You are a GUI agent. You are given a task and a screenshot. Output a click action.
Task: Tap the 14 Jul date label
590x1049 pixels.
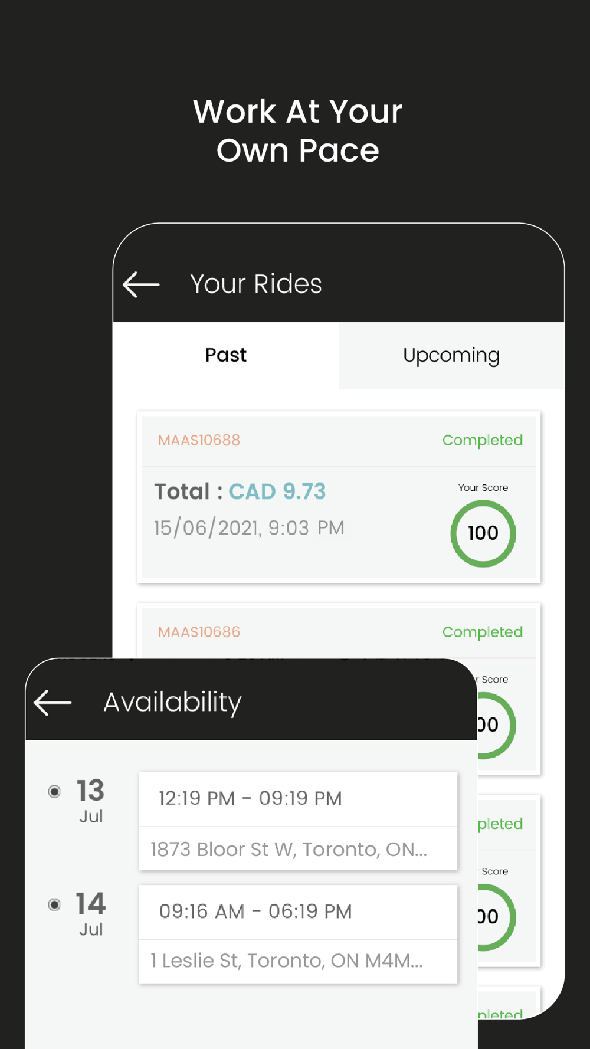(91, 914)
